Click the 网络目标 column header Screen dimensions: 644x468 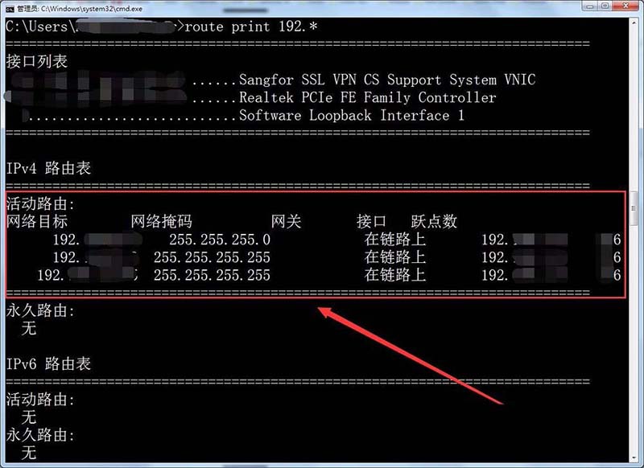37,222
